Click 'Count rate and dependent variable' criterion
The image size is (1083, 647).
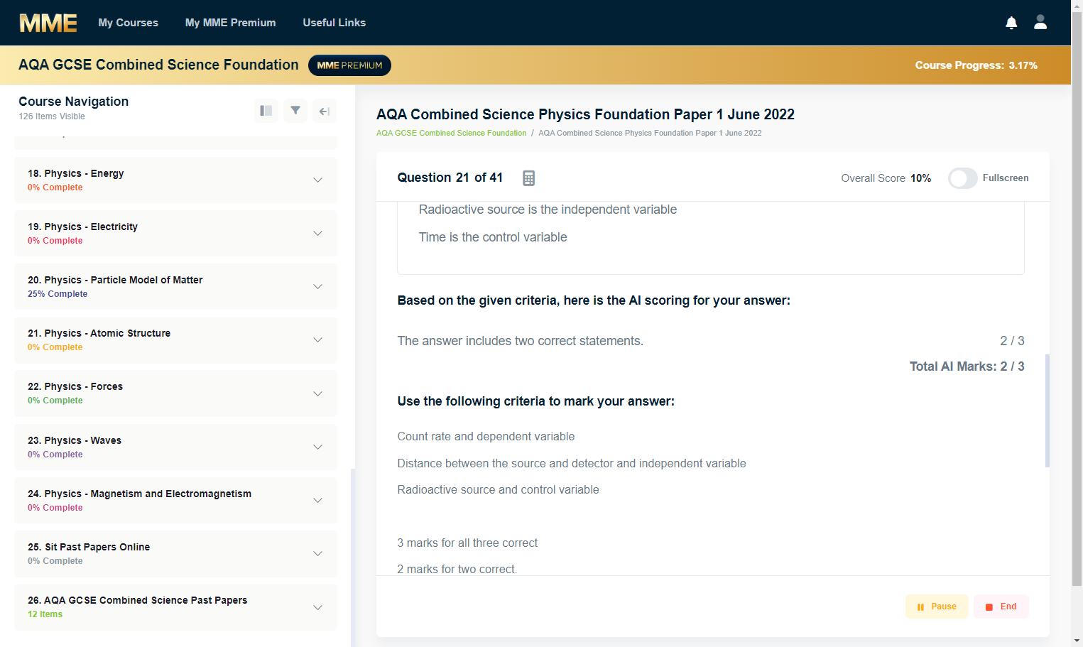tap(486, 436)
